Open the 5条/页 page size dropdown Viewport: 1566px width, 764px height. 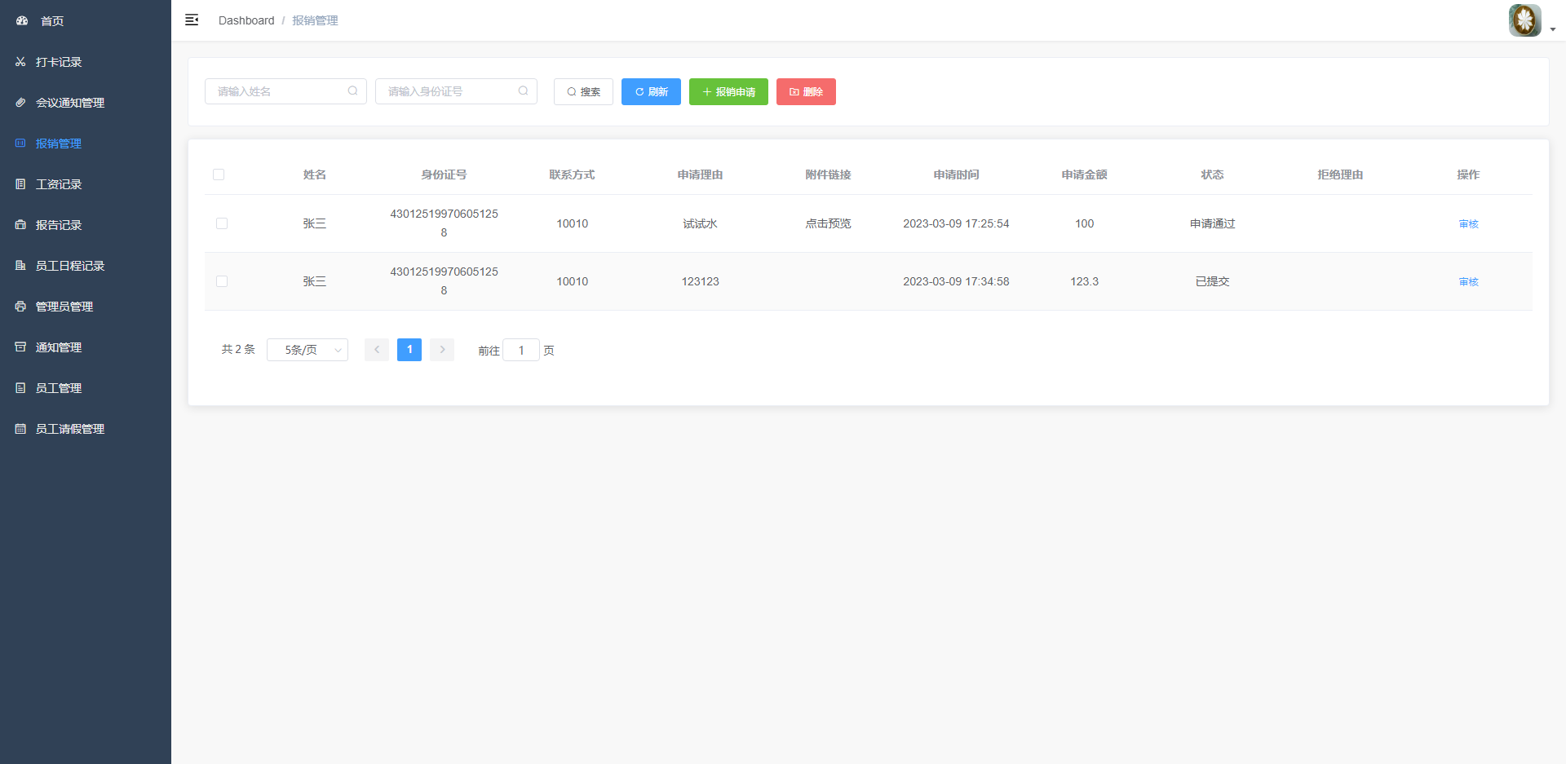pos(307,349)
